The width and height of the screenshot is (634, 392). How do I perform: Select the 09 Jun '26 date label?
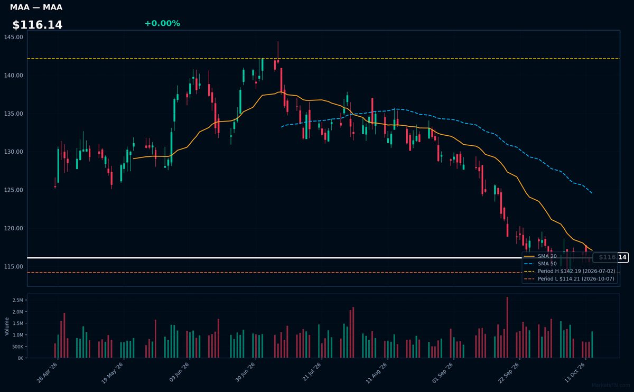pos(180,373)
